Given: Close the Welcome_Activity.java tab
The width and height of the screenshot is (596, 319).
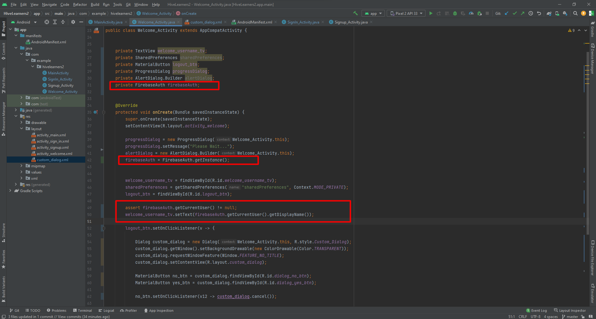Looking at the screenshot, I should point(178,22).
